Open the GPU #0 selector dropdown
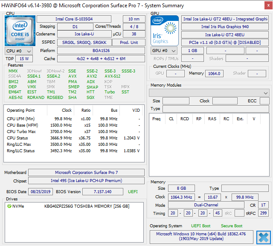Viewport: 273px width, 246px height. 165,51
